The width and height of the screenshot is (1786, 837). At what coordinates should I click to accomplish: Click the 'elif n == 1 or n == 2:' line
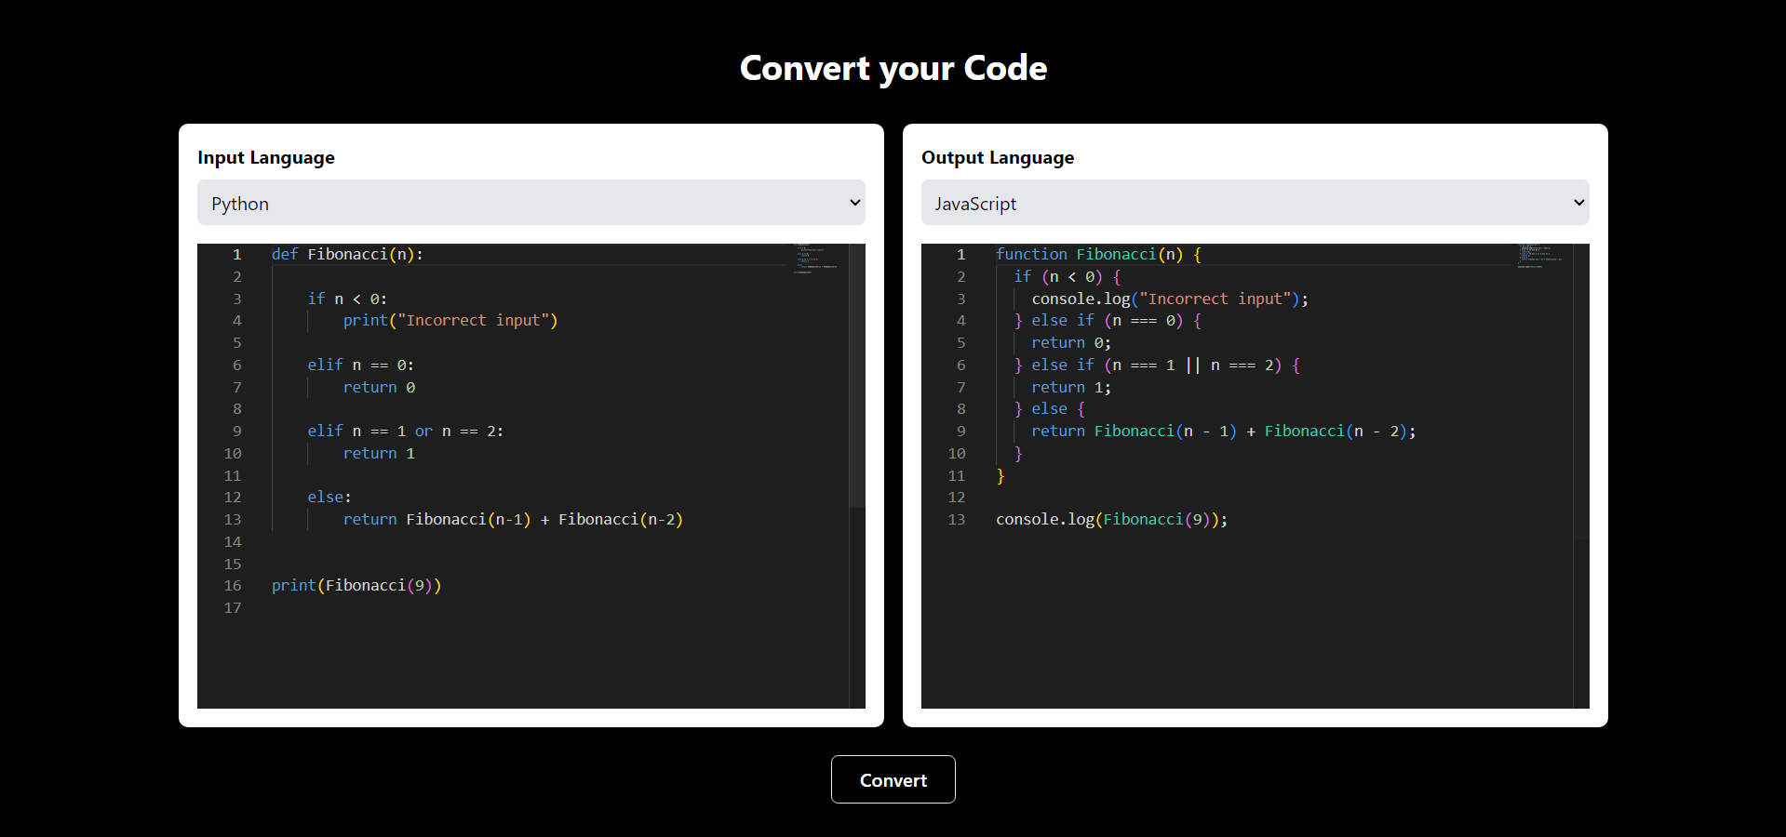click(405, 432)
